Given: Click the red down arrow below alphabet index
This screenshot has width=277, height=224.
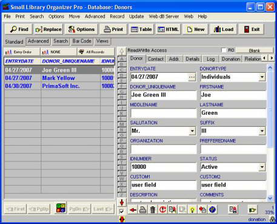Looking at the screenshot, I should point(122,202).
